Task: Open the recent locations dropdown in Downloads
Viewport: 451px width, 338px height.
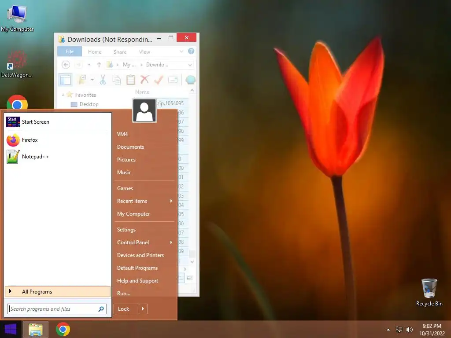Action: point(89,65)
